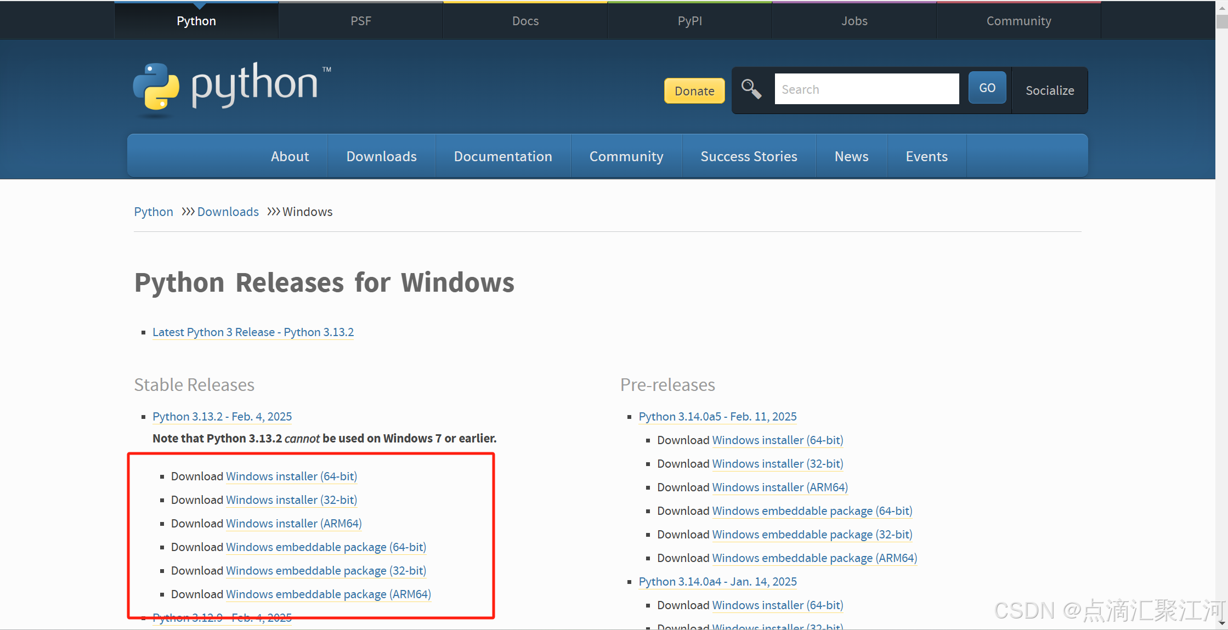Download pre-release Windows installer (ARM64) for 3.14.0a5
The image size is (1228, 630).
779,487
